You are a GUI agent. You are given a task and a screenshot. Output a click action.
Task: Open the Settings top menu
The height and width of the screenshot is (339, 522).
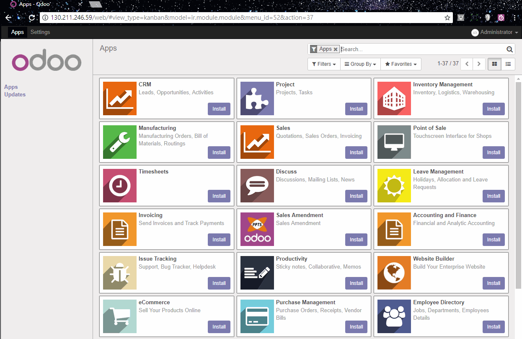pos(40,32)
